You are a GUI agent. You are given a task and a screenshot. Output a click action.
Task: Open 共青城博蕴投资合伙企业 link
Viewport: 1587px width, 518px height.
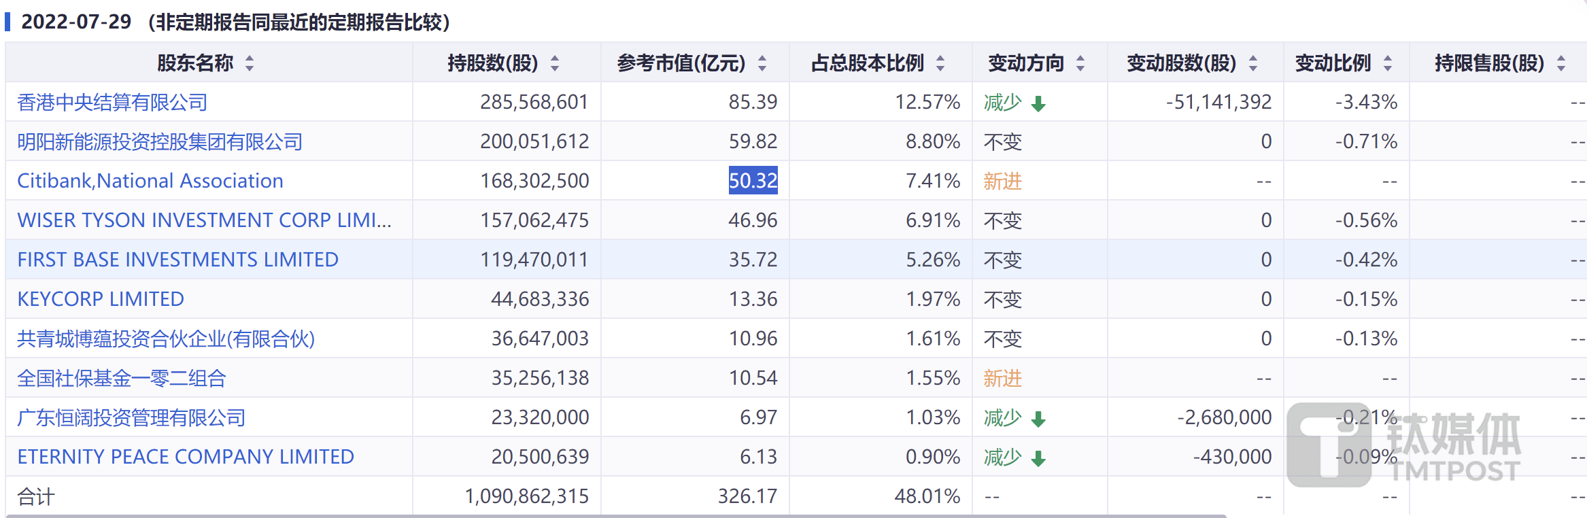[x=166, y=339]
